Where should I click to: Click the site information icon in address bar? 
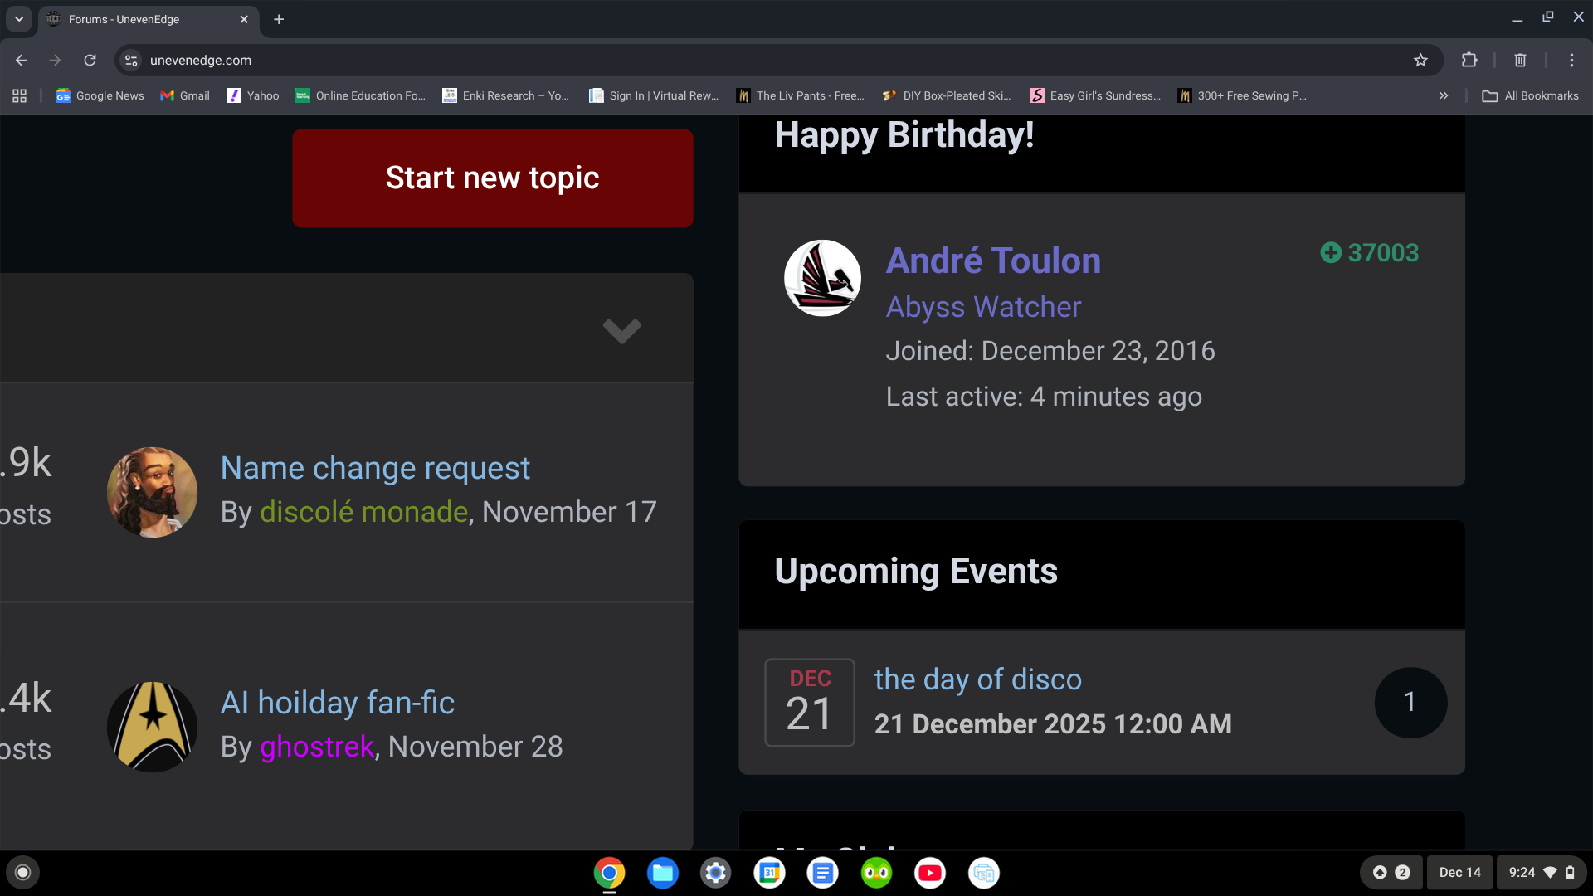pos(131,60)
